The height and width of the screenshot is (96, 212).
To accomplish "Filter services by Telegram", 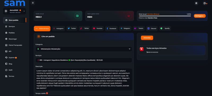I will pos(125,29).
